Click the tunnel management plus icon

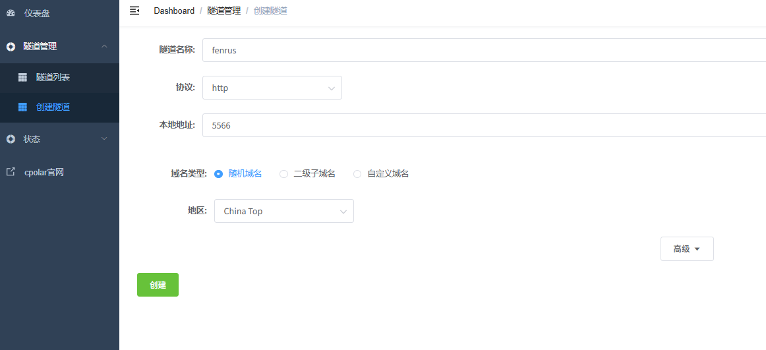coord(11,47)
